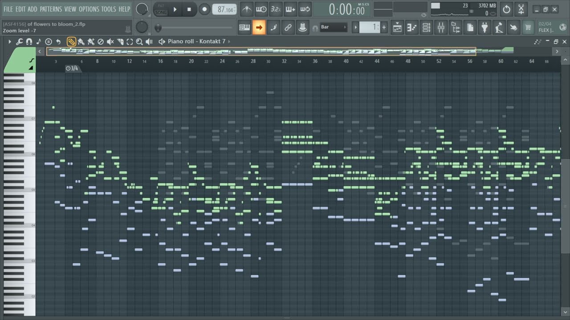570x320 pixels.
Task: Click the Stop button
Action: [189, 9]
